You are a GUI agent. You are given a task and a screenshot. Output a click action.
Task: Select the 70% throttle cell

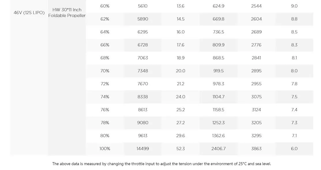pos(105,71)
